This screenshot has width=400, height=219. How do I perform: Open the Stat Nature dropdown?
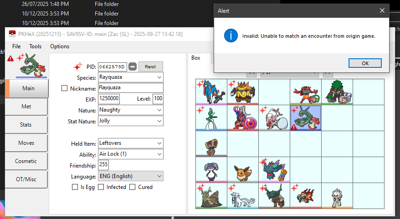pyautogui.click(x=130, y=121)
